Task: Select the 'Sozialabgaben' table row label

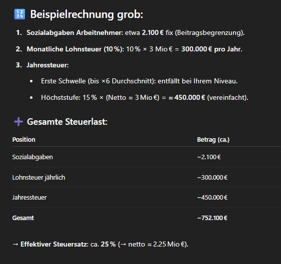Action: [x=32, y=157]
